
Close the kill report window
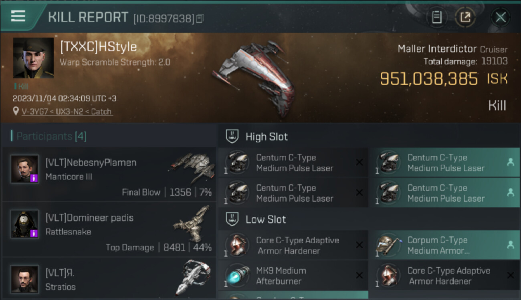click(500, 17)
